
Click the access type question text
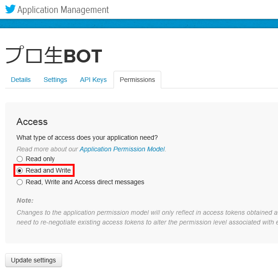87,137
